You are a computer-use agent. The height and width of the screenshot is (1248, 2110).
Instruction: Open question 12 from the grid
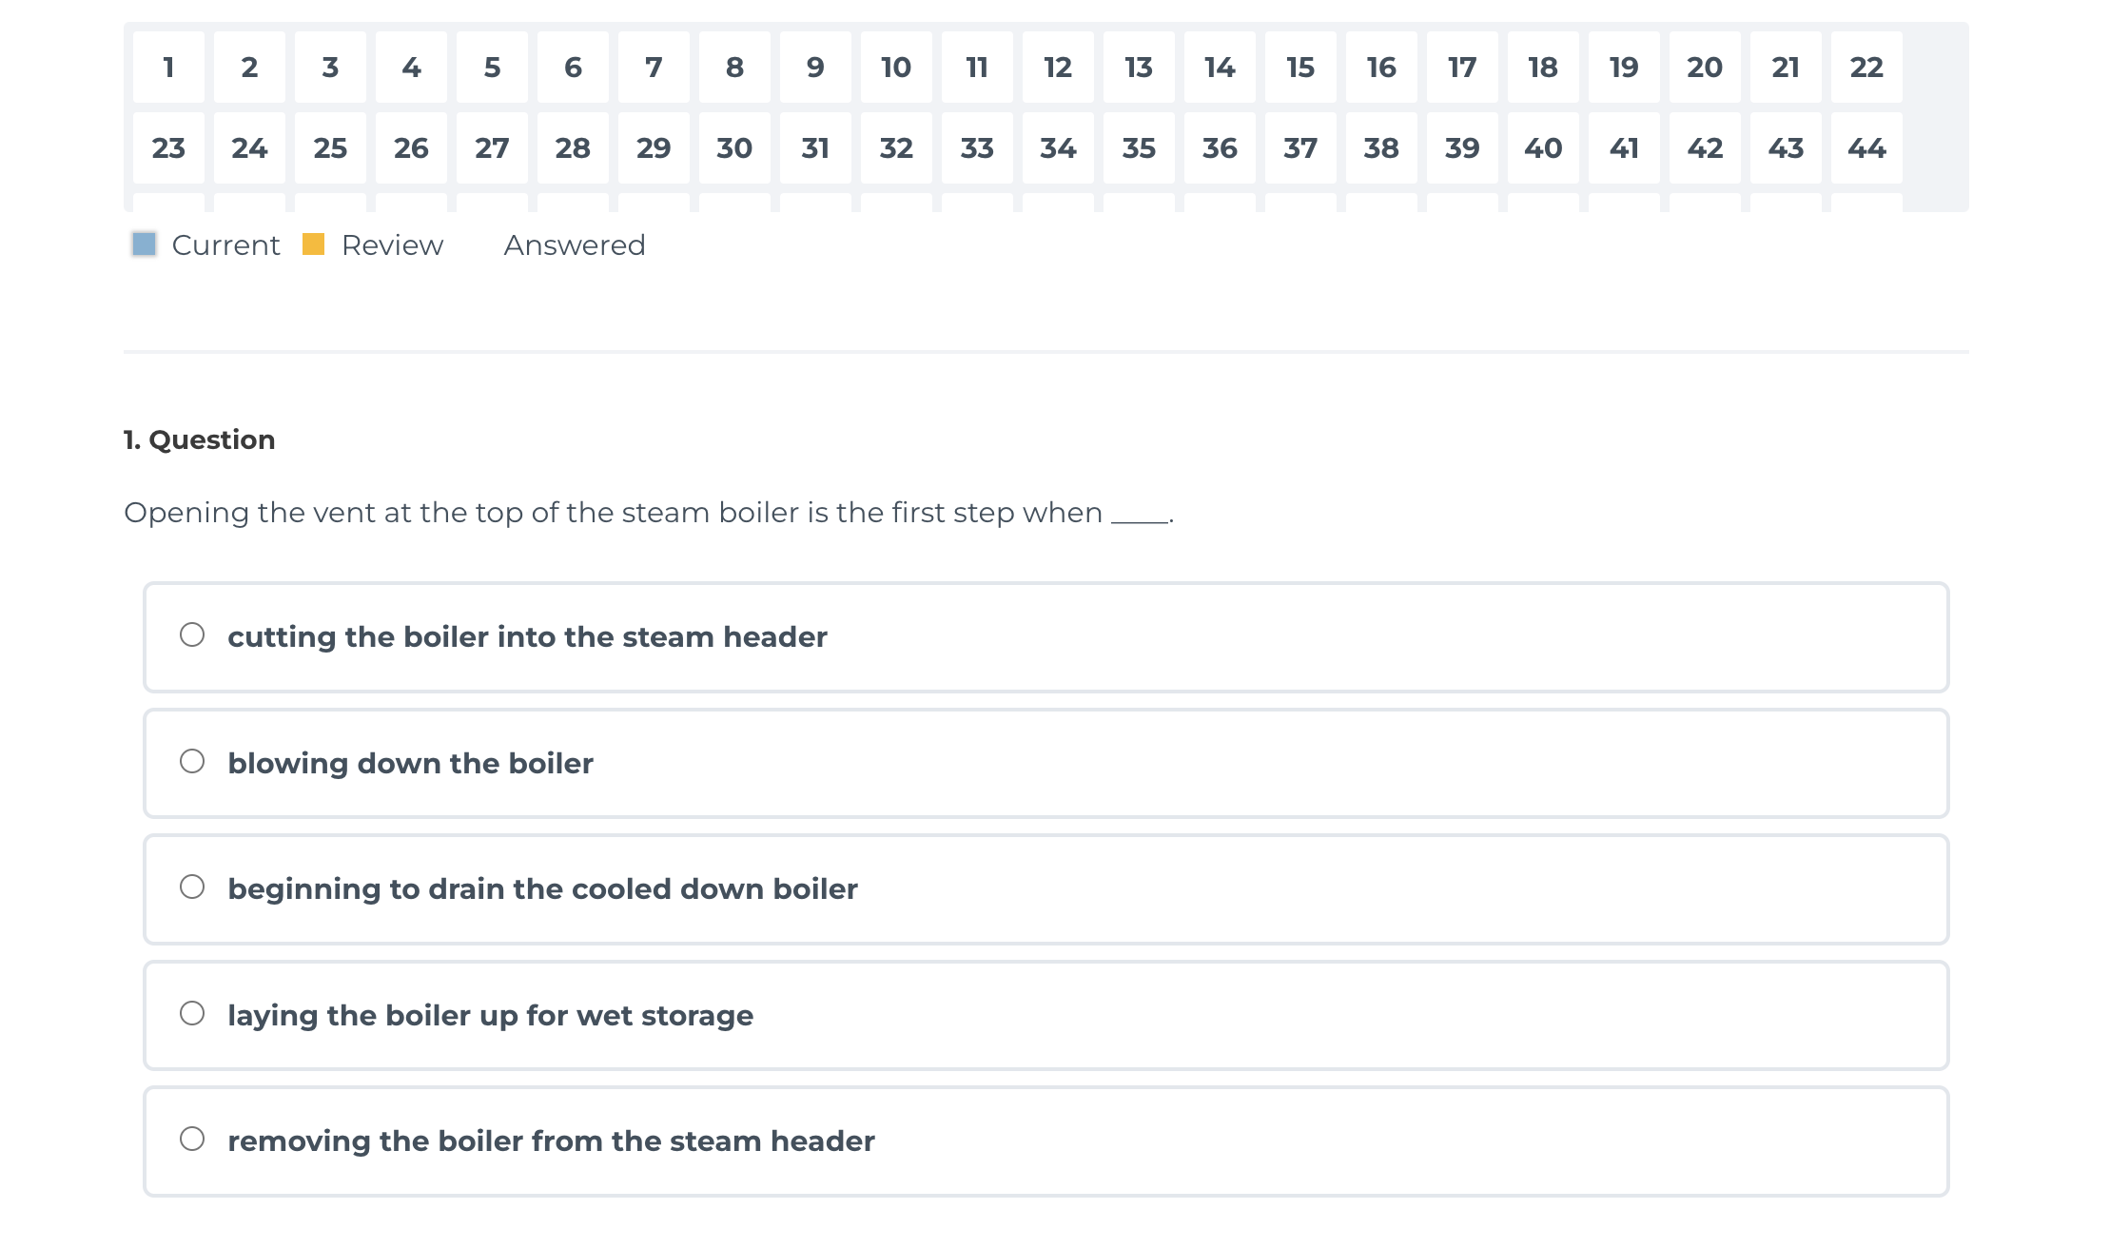[1058, 68]
